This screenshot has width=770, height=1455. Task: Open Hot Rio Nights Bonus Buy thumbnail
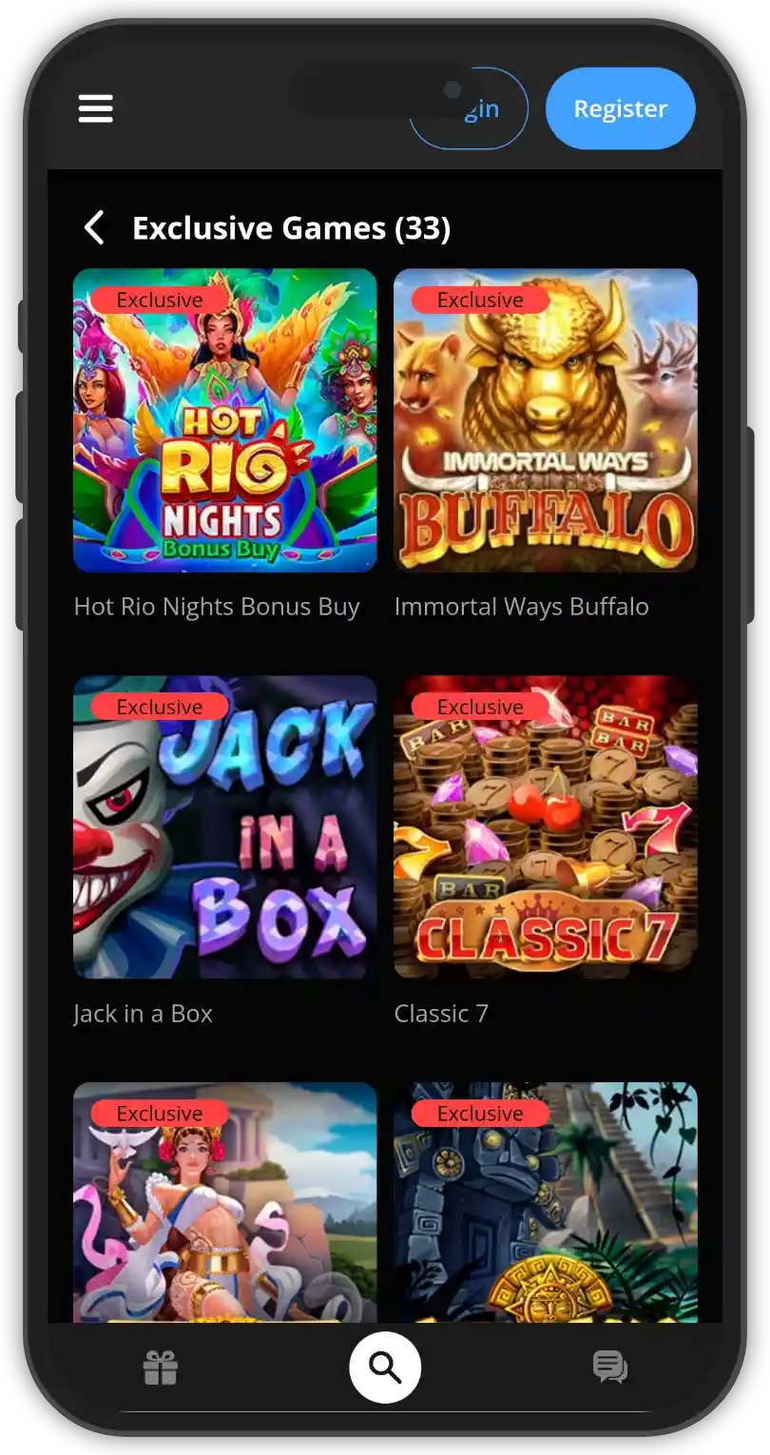click(x=225, y=420)
